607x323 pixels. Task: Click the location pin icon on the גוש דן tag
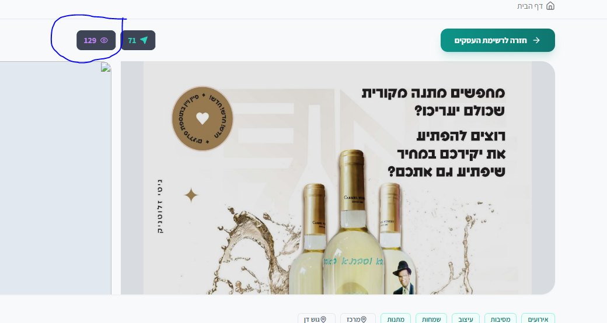(x=323, y=319)
